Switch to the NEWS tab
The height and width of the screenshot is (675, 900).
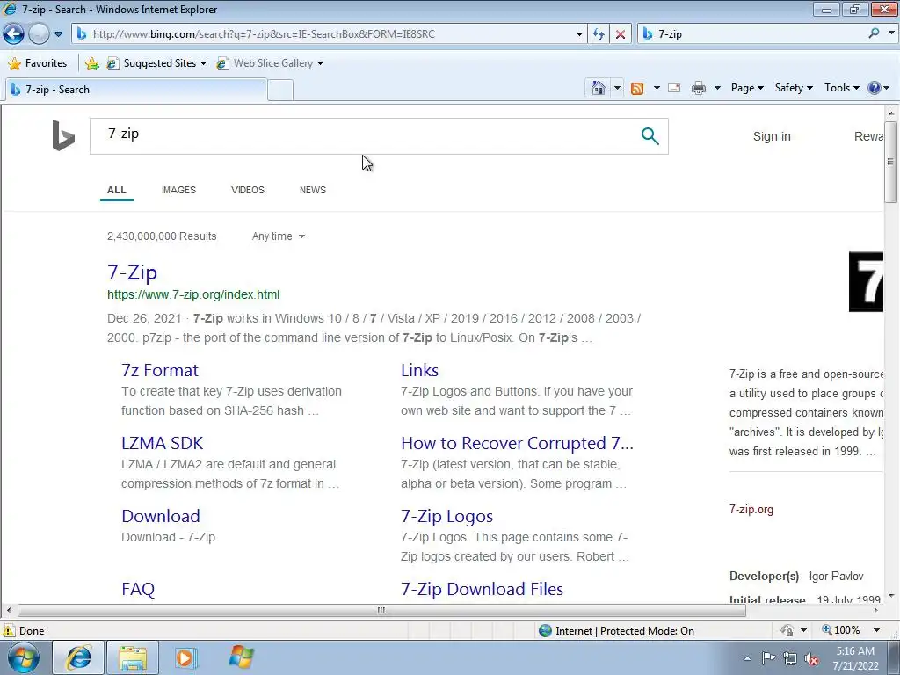coord(312,190)
